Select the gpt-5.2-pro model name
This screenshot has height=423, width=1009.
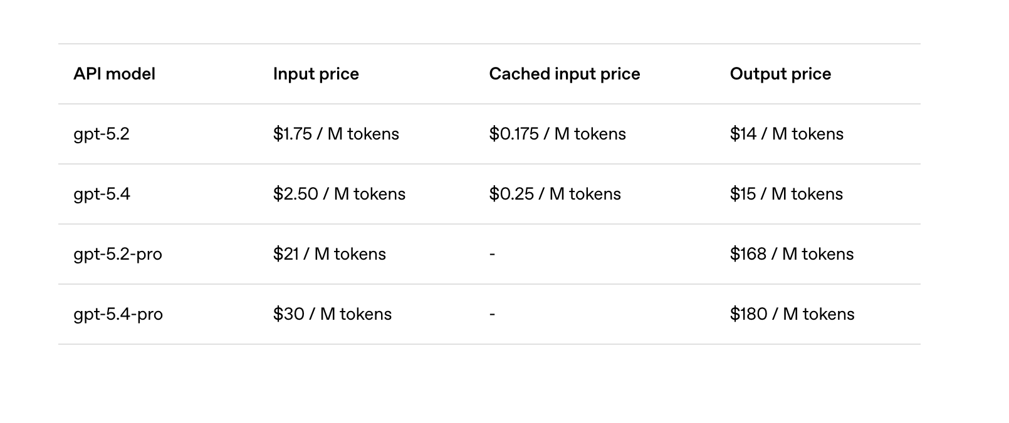coord(118,254)
